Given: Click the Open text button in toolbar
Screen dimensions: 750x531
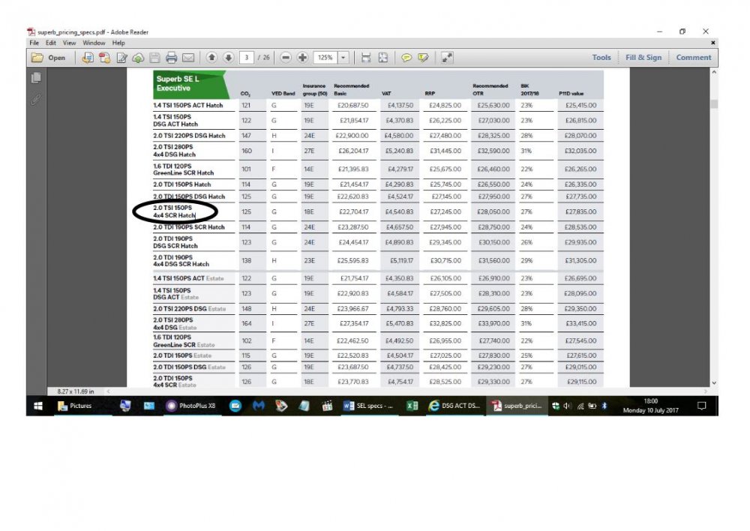Looking at the screenshot, I should coord(56,58).
